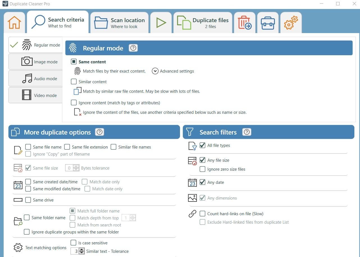Click the file size icon beside Any file size

tap(192, 161)
